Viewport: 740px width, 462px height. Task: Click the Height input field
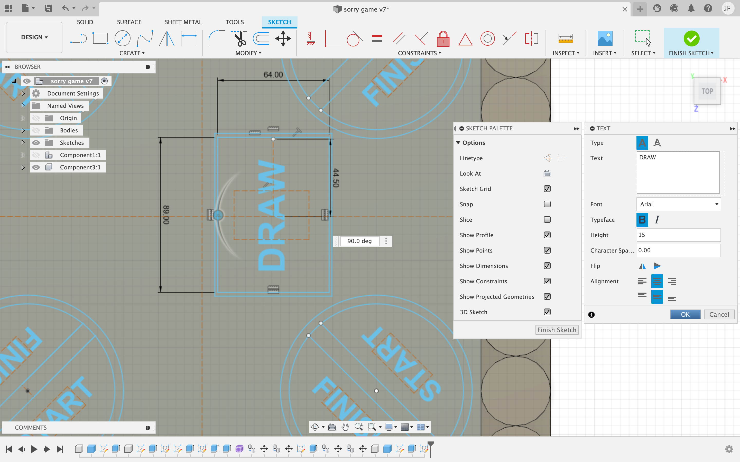point(679,235)
